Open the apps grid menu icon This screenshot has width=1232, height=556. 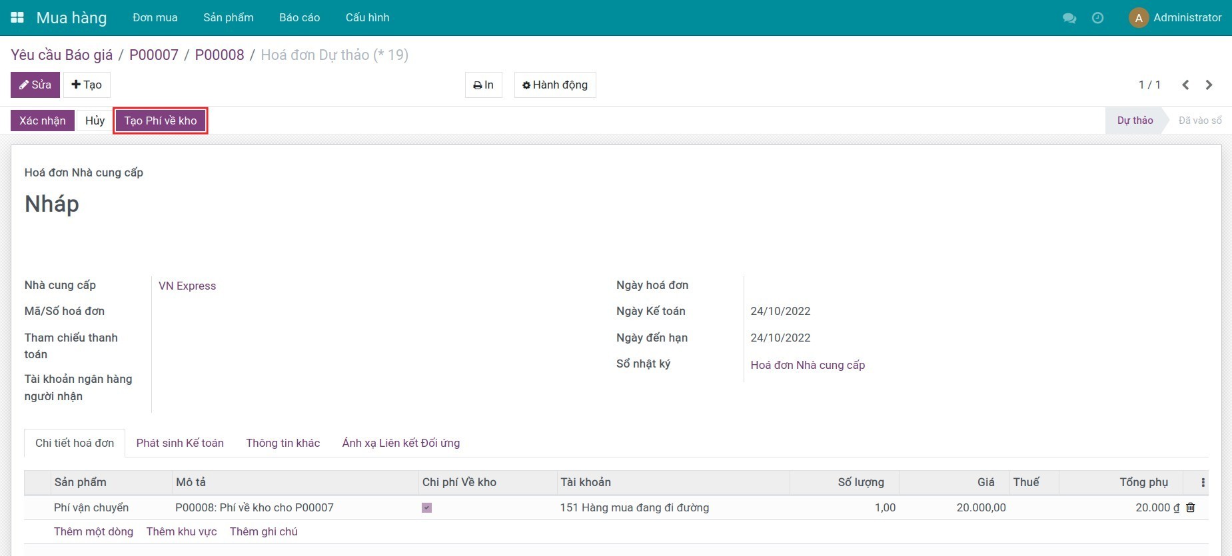pos(17,17)
